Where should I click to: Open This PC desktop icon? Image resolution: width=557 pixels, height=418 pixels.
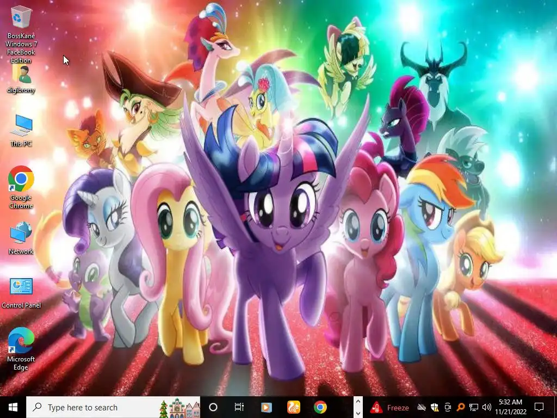coord(21,131)
